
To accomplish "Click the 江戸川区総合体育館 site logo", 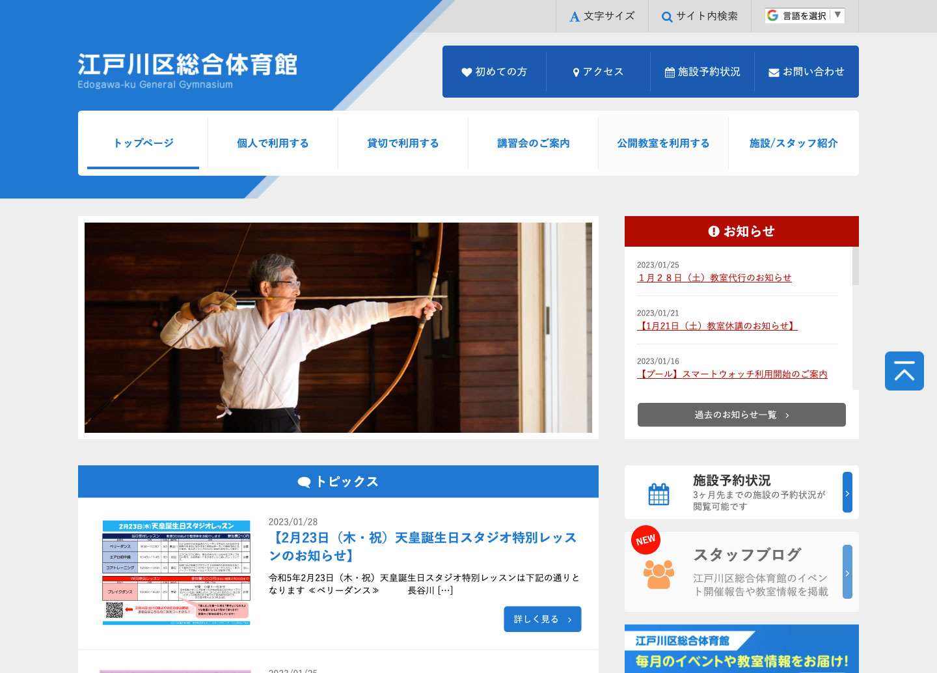I will click(x=187, y=71).
